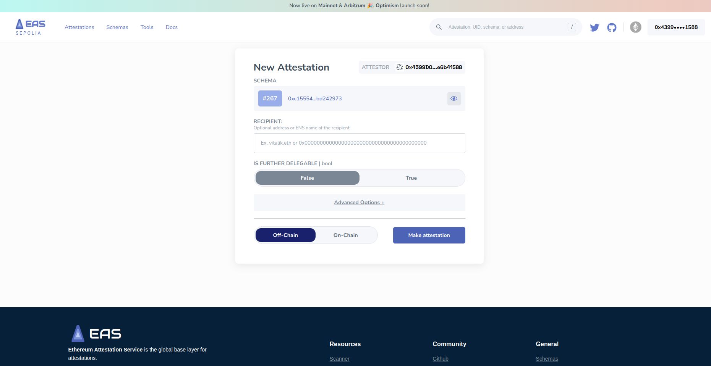Open the Docs nav item
This screenshot has height=366, width=711.
pyautogui.click(x=172, y=27)
